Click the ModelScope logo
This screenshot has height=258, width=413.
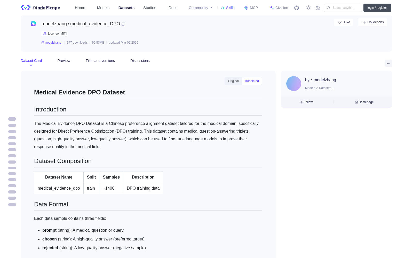tap(41, 8)
